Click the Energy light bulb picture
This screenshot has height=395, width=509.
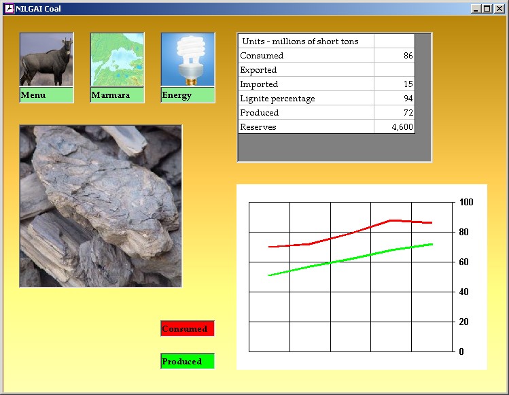(x=188, y=60)
